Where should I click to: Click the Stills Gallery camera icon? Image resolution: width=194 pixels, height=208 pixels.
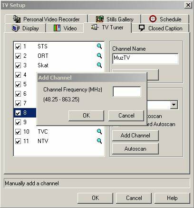pyautogui.click(x=100, y=19)
